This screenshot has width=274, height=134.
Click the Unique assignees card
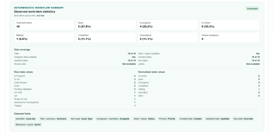(x=229, y=37)
